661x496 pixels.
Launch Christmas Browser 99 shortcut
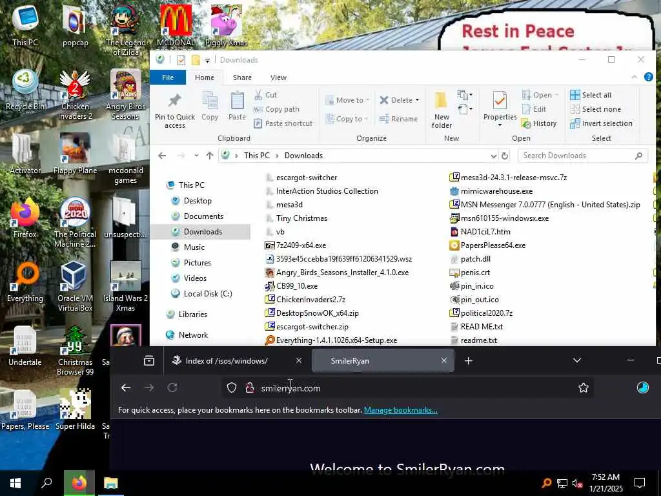tap(75, 351)
